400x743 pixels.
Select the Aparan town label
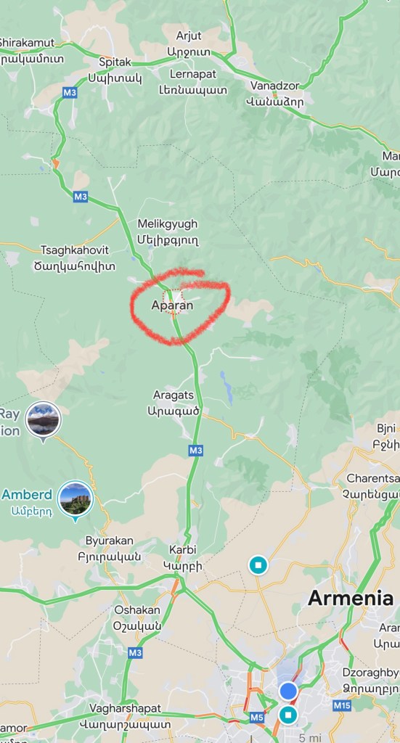[172, 305]
